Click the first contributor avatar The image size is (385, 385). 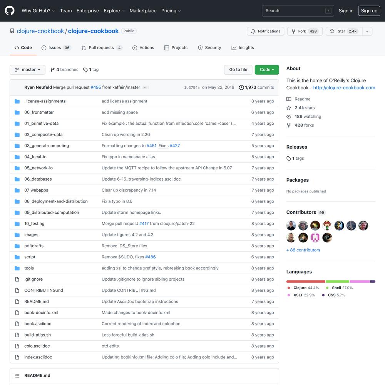[x=291, y=225]
